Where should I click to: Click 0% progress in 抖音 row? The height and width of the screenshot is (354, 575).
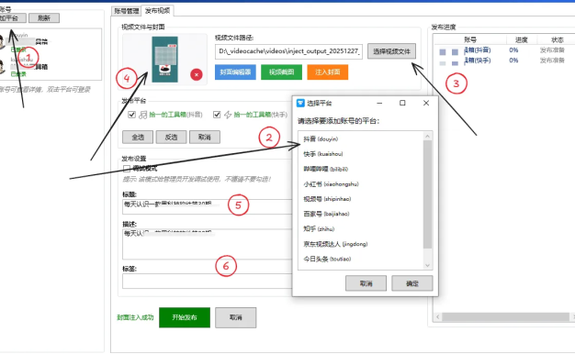click(513, 50)
